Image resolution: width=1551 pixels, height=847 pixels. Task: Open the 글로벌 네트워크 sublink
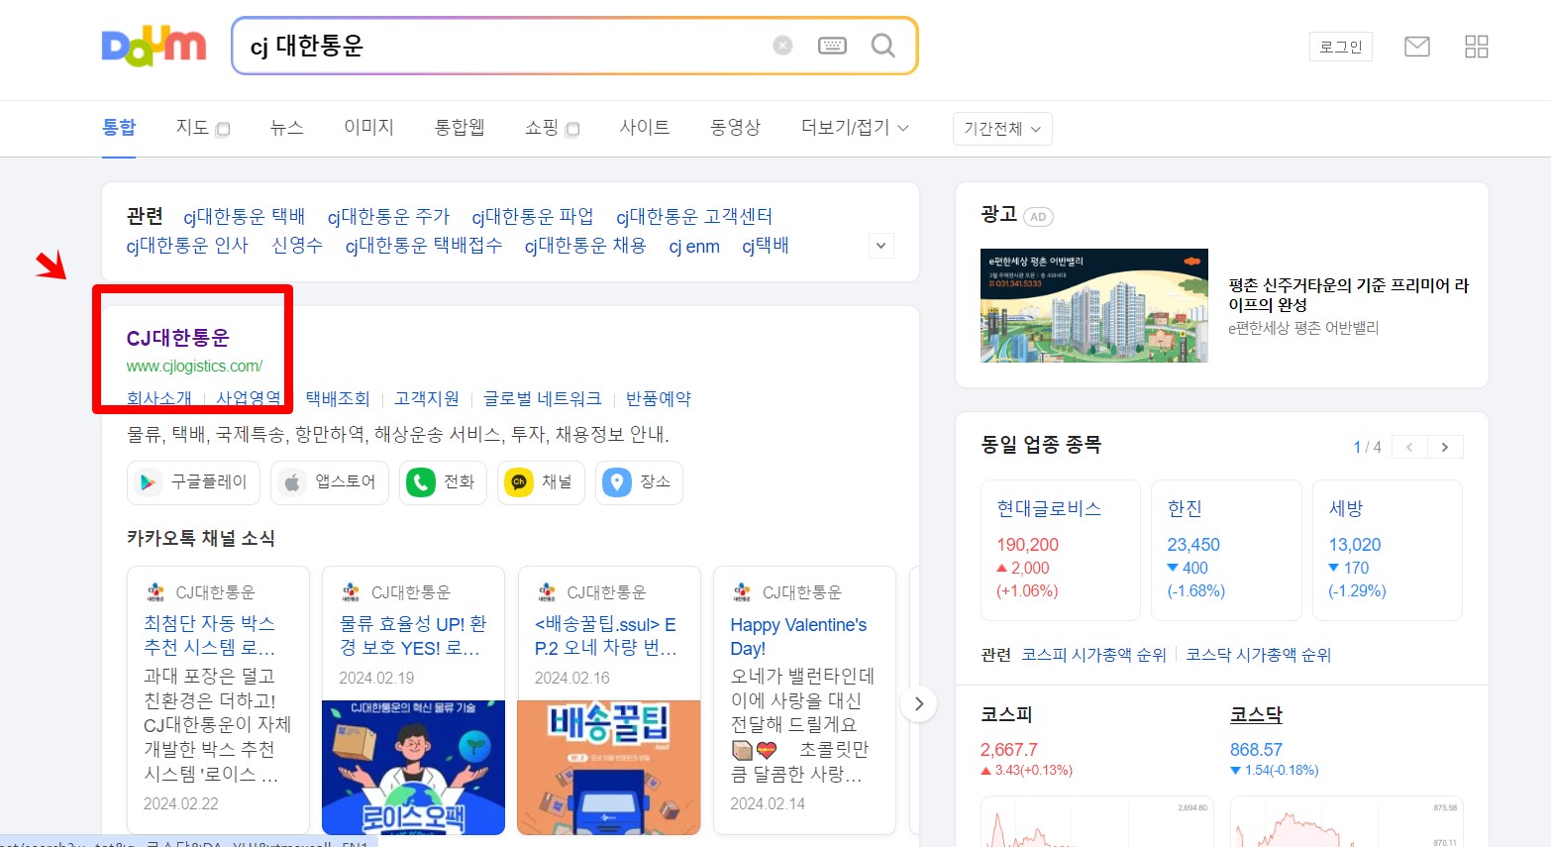543,398
